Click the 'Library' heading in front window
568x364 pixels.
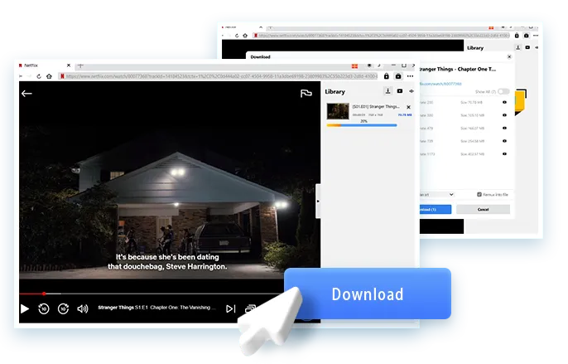(335, 91)
